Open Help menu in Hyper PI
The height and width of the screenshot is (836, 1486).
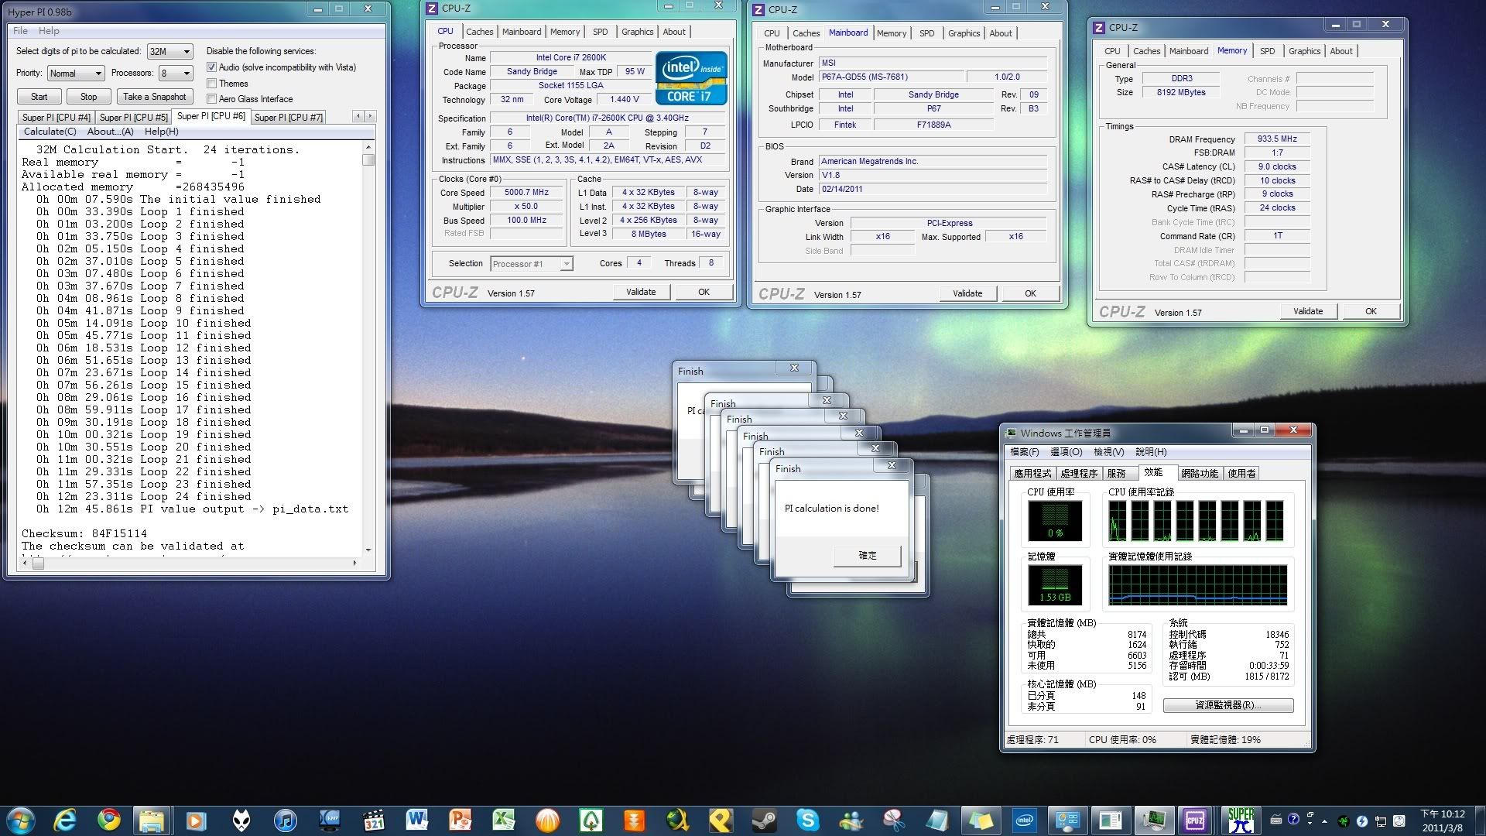click(49, 31)
